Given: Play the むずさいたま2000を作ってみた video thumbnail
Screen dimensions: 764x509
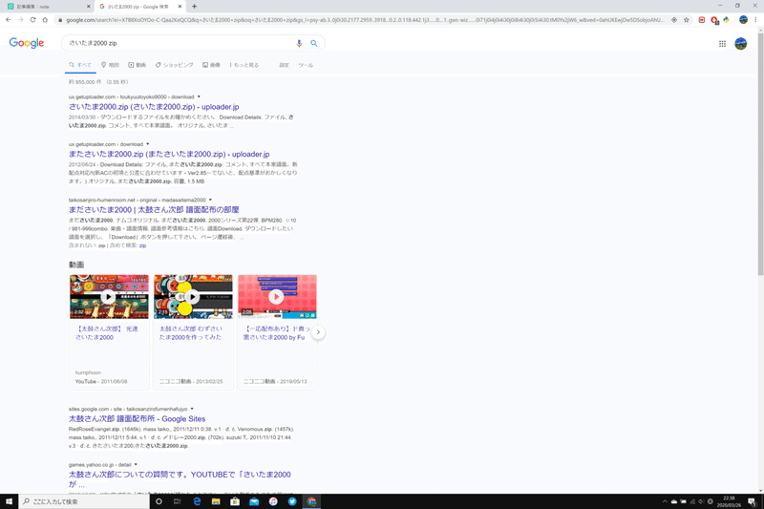Looking at the screenshot, I should (x=193, y=297).
